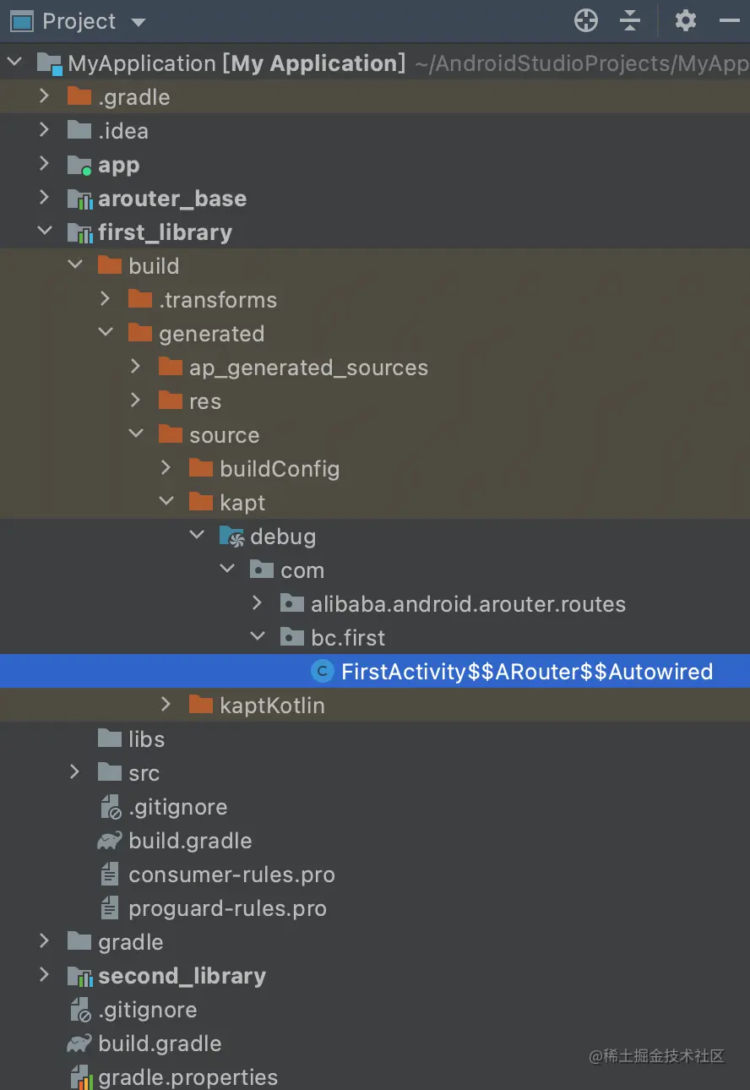
Task: Expand the ap_generated_sources folder
Action: [136, 367]
